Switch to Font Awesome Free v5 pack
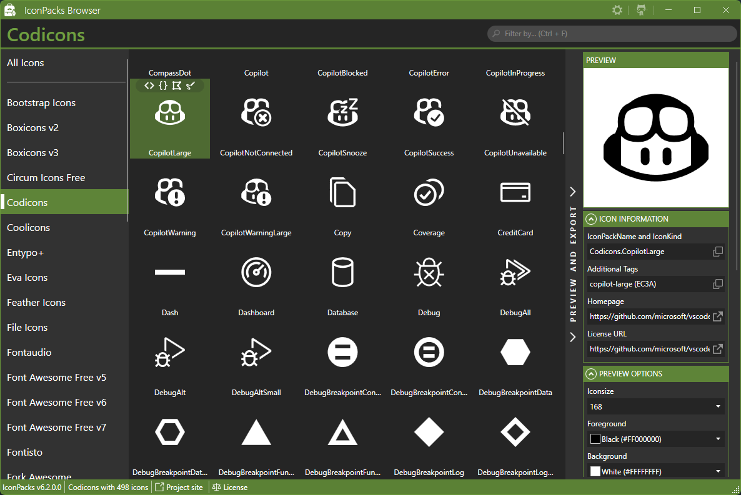Screen dimensions: 741x495 64,378
